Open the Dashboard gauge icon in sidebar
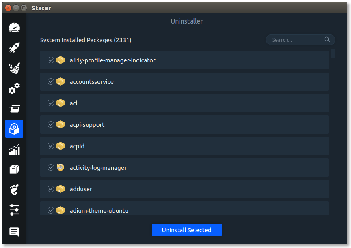This screenshot has height=248, width=351. (14, 28)
